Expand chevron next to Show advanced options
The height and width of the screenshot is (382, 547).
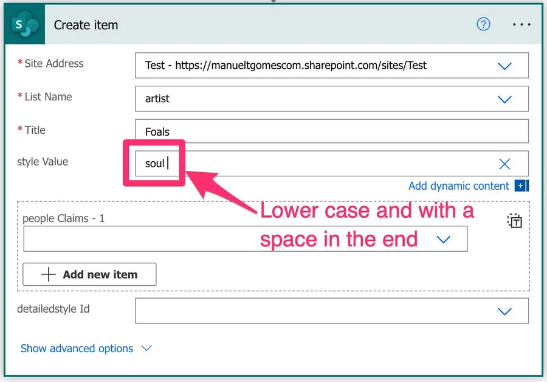[x=146, y=349]
